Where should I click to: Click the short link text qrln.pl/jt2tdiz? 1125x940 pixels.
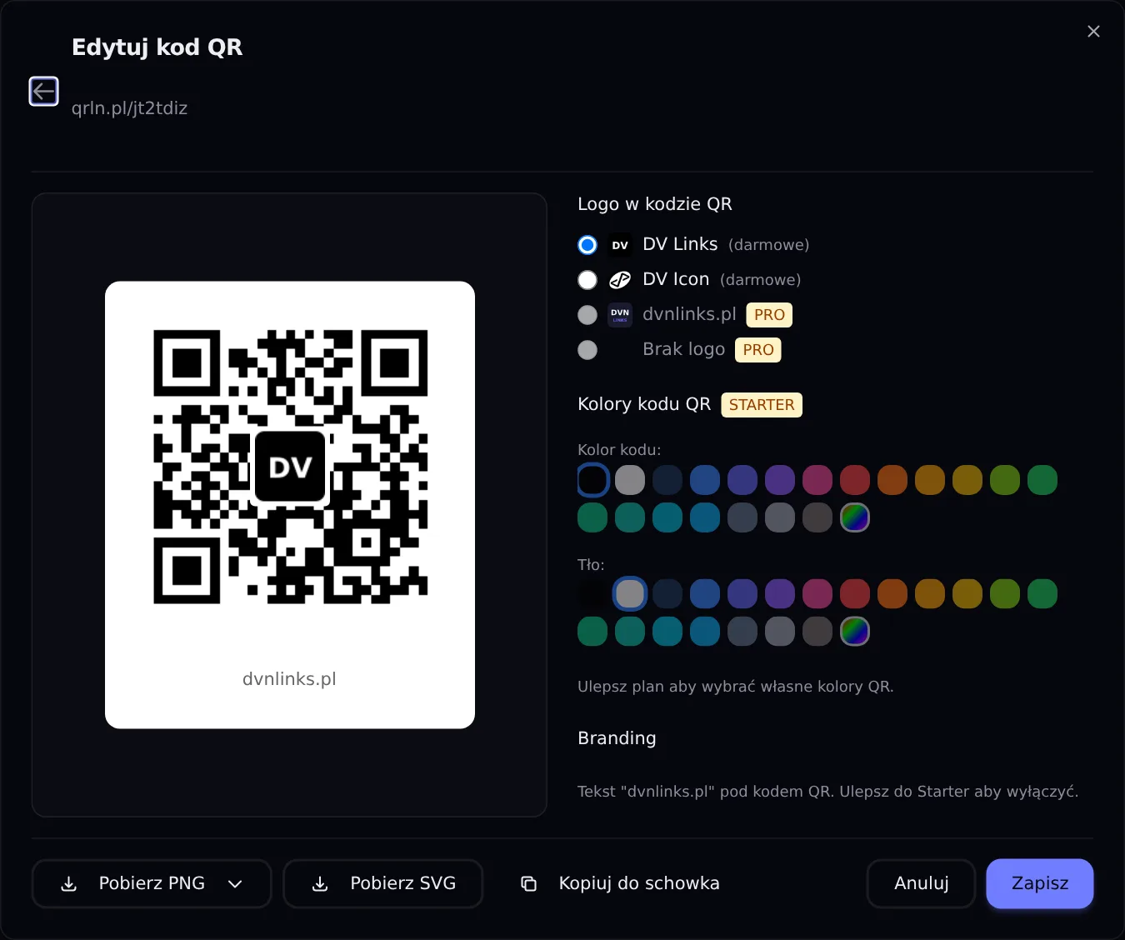tap(129, 108)
